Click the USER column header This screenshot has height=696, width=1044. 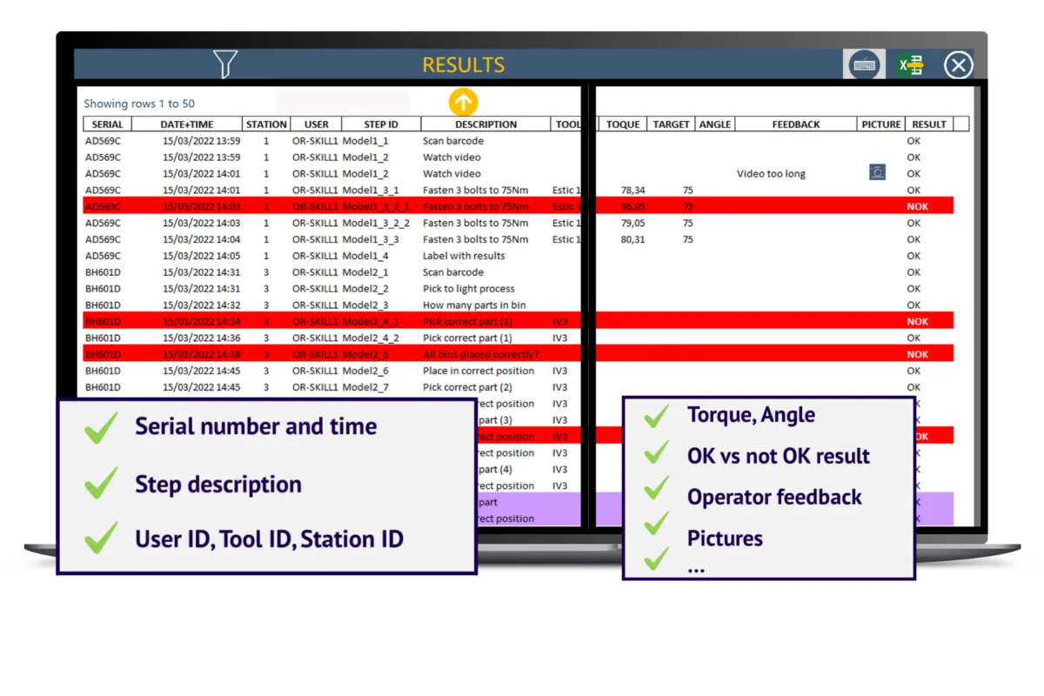316,124
